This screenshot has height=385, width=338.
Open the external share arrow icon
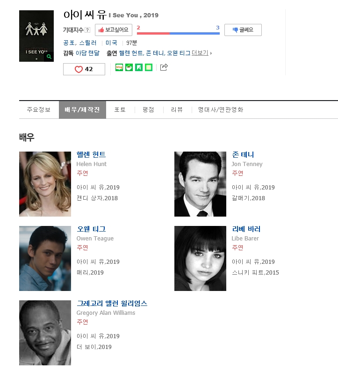pyautogui.click(x=164, y=68)
